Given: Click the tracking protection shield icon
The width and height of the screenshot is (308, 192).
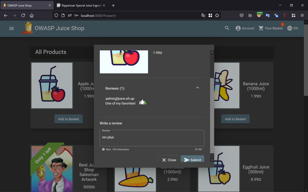Looking at the screenshot, I should click(56, 16).
